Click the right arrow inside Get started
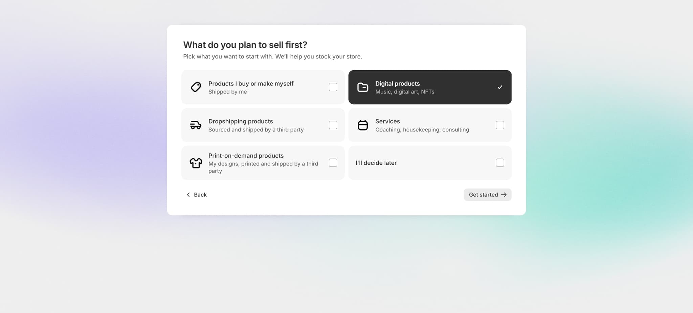 [x=504, y=194]
